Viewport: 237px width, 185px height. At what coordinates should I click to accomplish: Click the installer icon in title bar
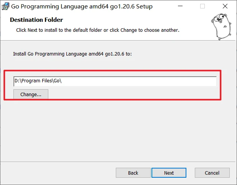pyautogui.click(x=5, y=6)
